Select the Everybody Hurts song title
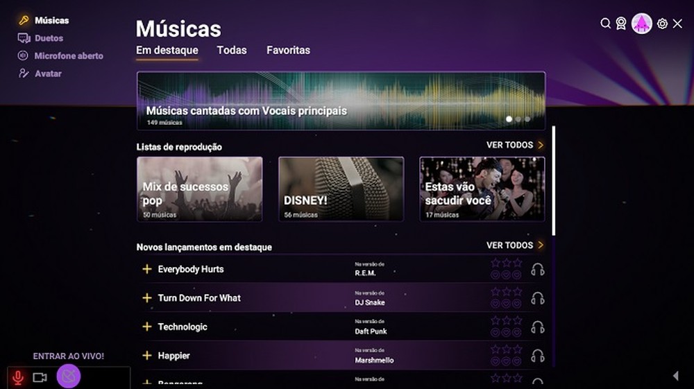This screenshot has height=389, width=694. [191, 269]
